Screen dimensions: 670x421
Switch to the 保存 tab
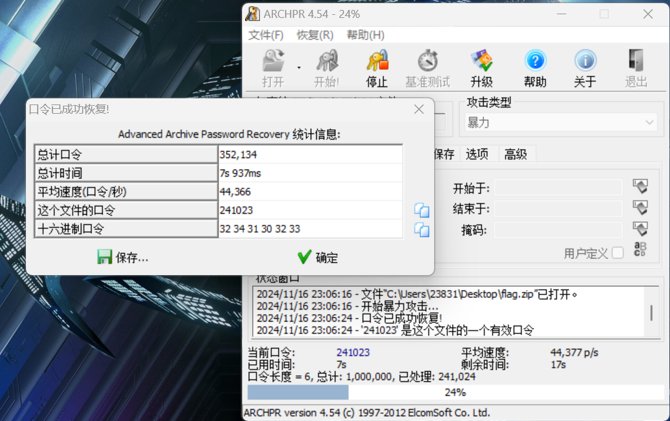[444, 154]
